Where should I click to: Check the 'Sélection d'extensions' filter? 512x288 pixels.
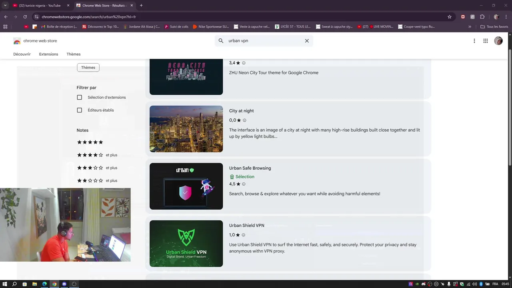79,97
